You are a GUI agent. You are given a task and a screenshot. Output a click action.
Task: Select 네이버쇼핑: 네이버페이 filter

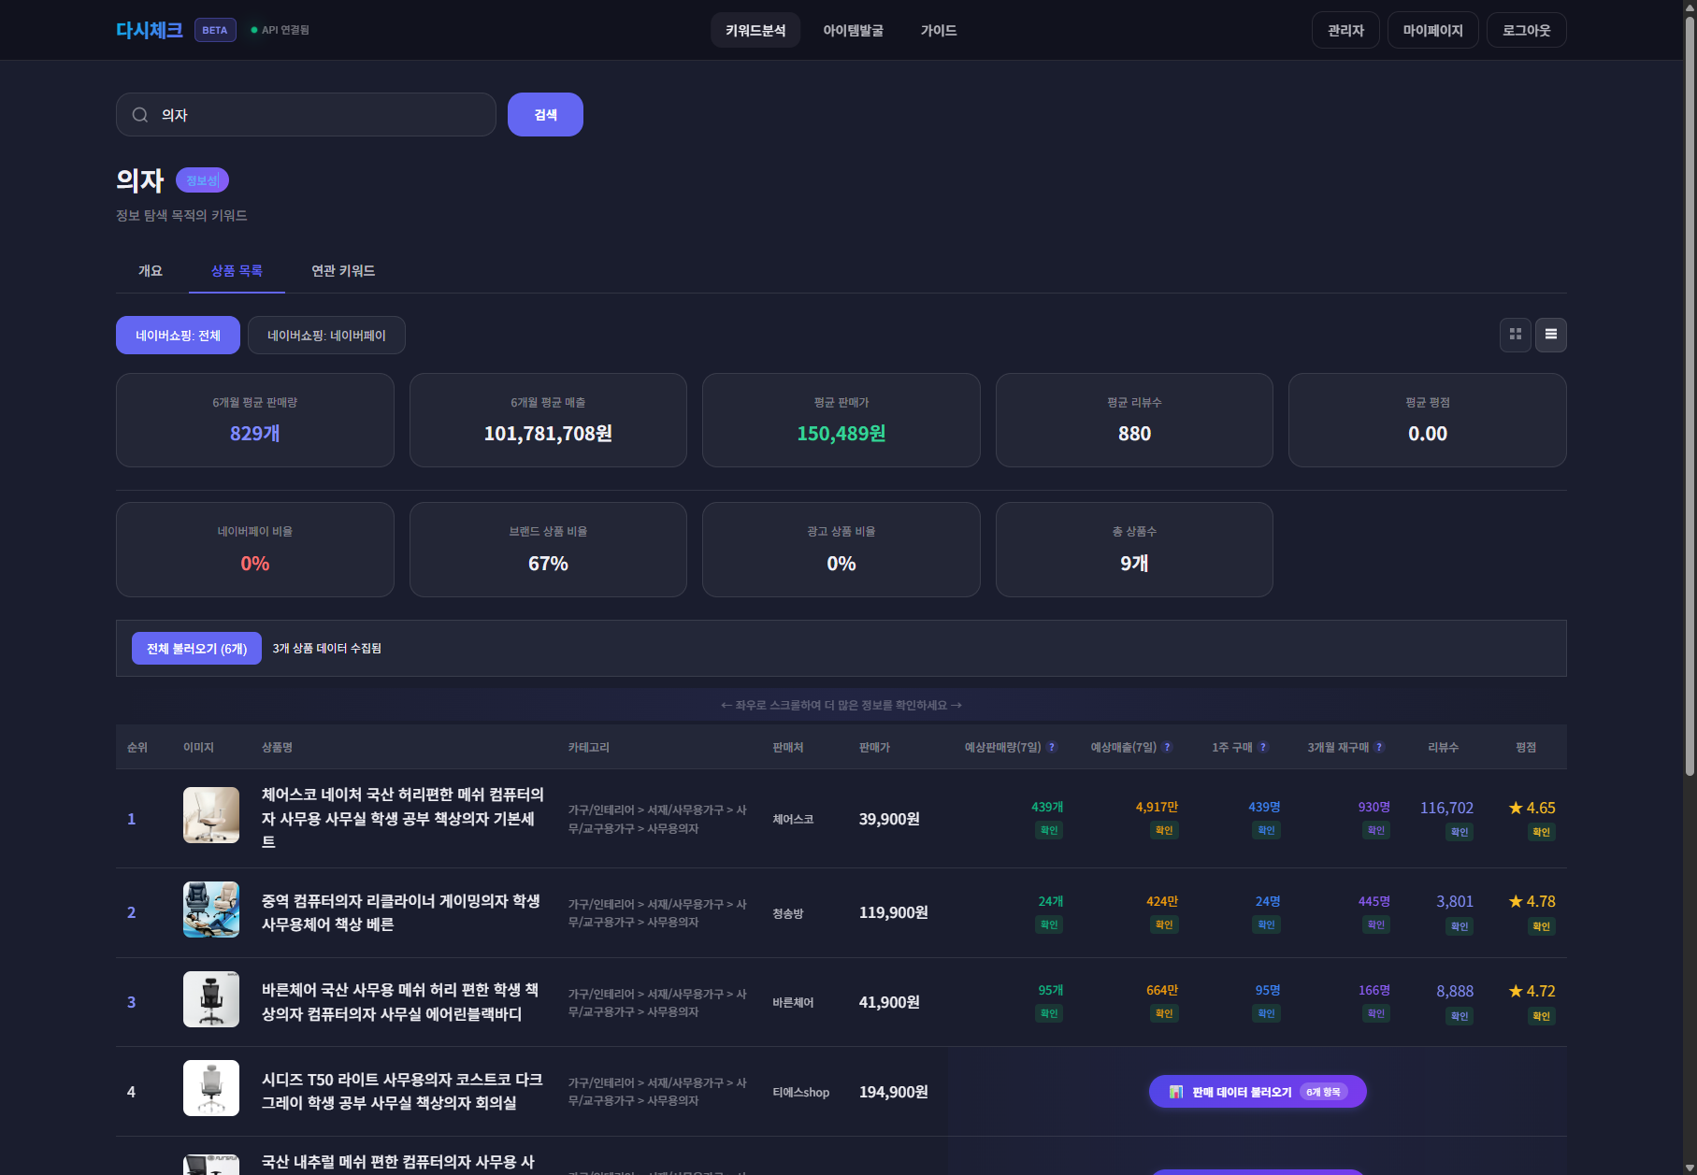click(x=326, y=336)
